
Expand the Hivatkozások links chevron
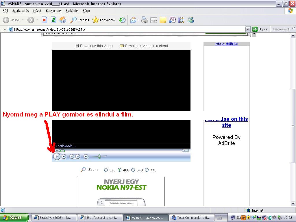pos(293,29)
